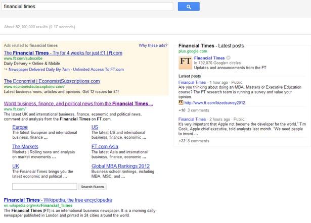The height and width of the screenshot is (223, 311).
Task: Open the Global MBA Rankings 2012 sitelink
Action: coord(120,166)
